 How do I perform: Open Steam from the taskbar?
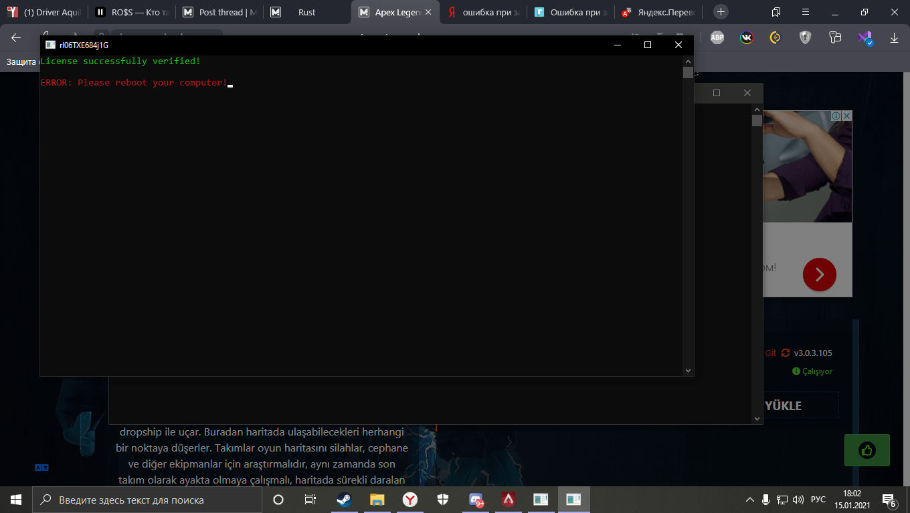[x=344, y=500]
